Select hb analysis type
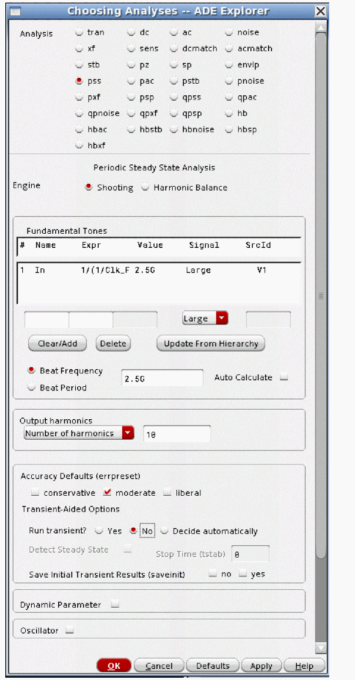The image size is (355, 680). point(230,114)
